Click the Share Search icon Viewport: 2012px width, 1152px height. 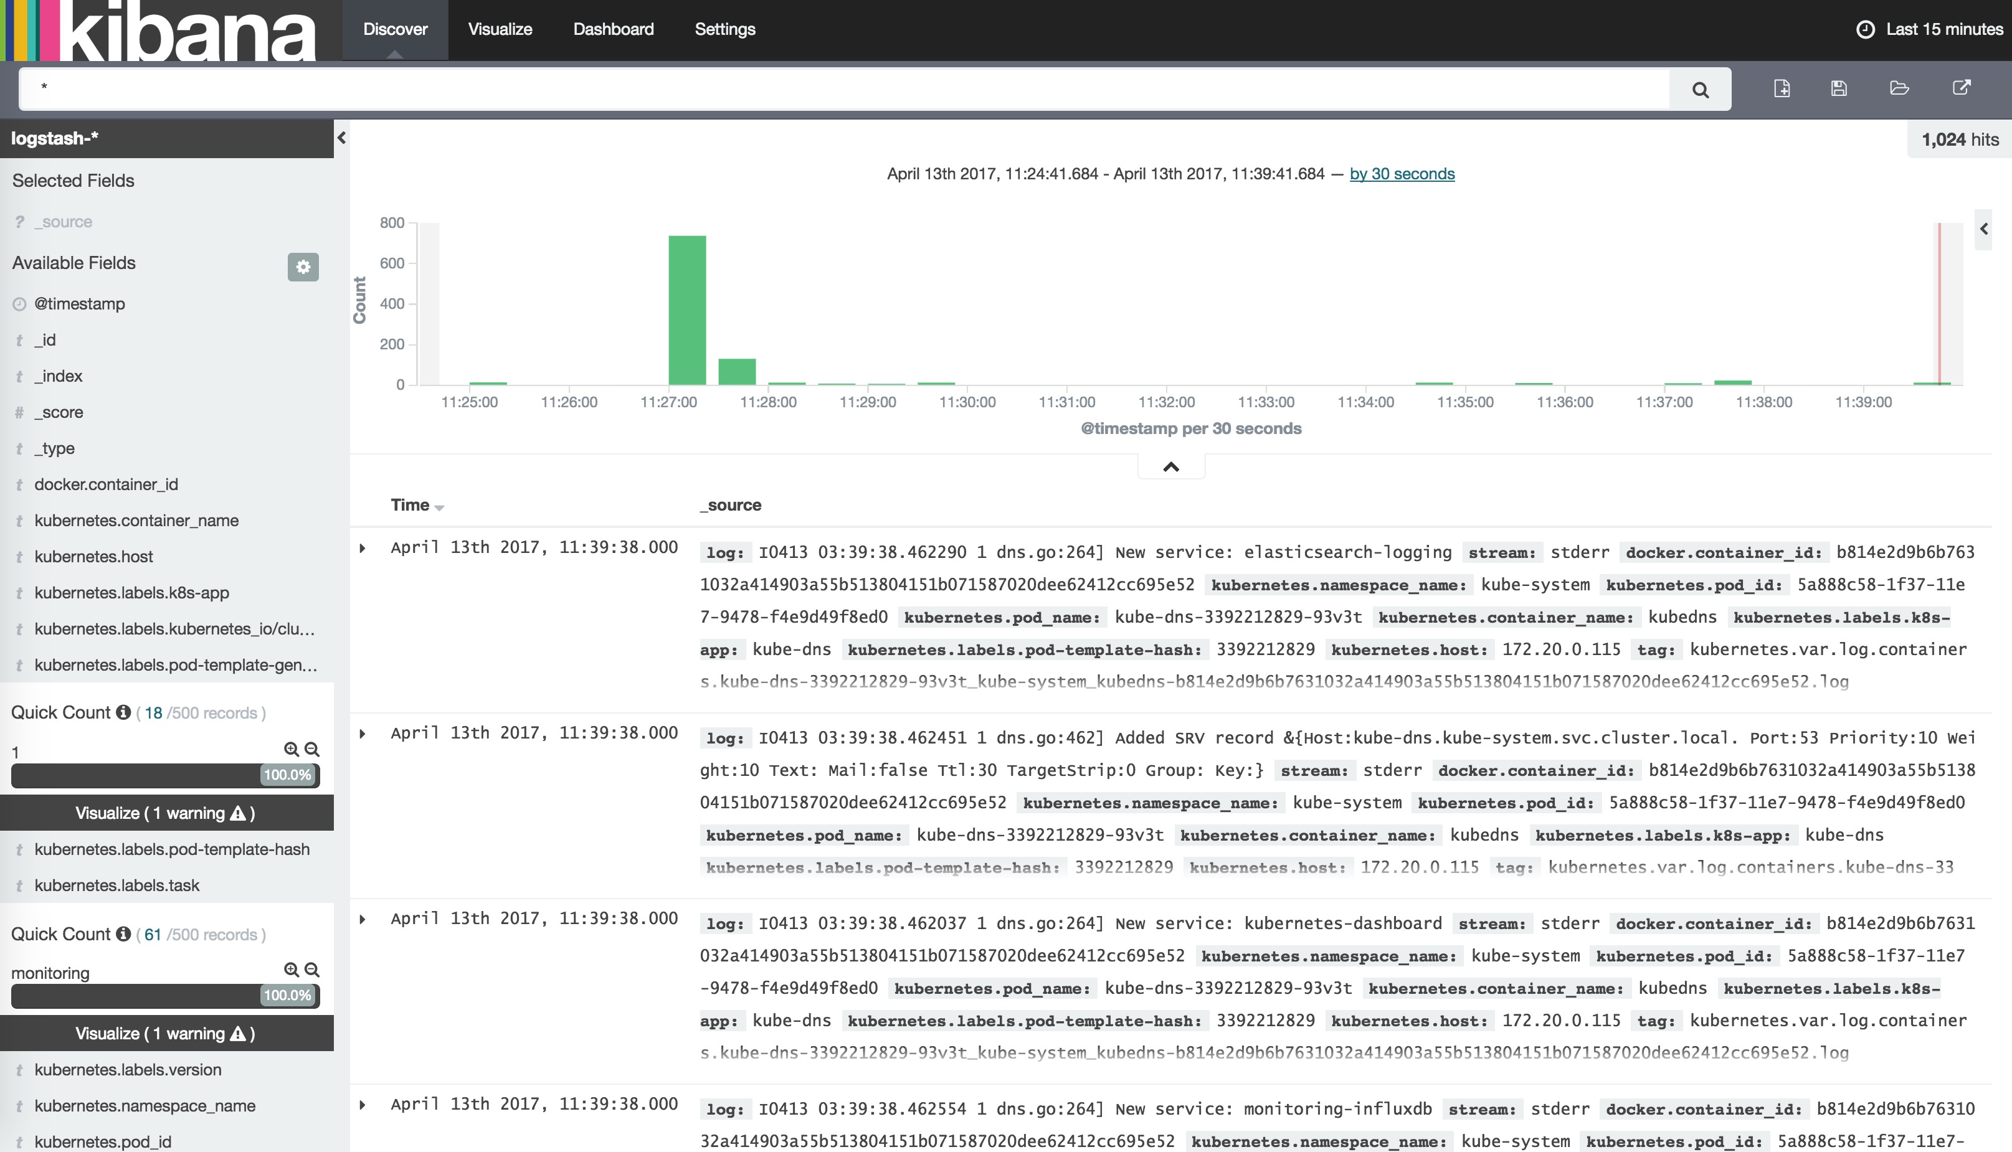1960,88
